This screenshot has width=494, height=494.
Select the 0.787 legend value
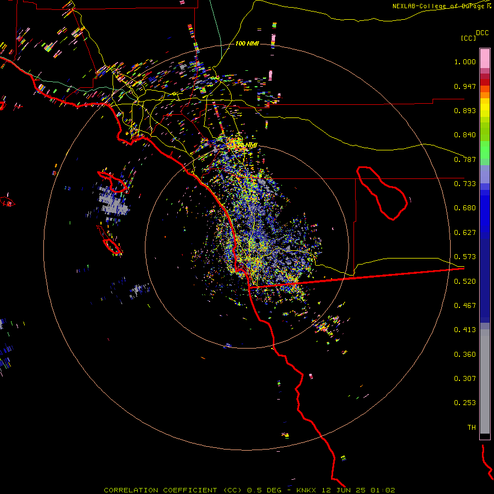tap(465, 159)
